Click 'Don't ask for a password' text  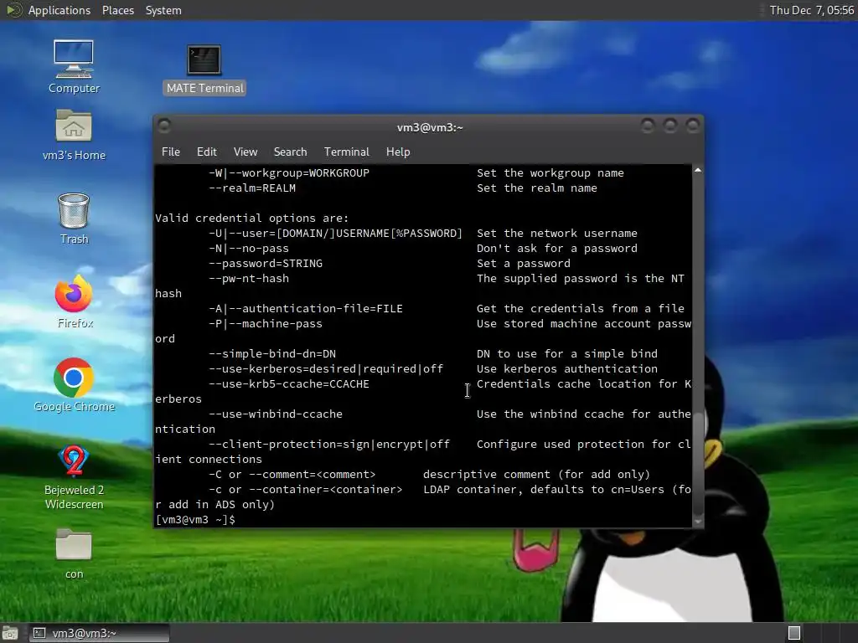pos(557,248)
